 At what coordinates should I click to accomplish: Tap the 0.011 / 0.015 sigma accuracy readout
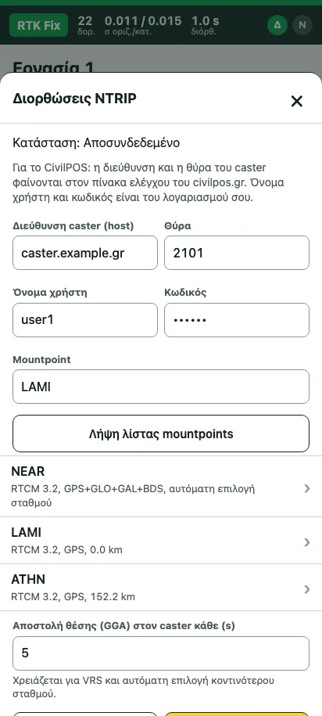tap(143, 25)
